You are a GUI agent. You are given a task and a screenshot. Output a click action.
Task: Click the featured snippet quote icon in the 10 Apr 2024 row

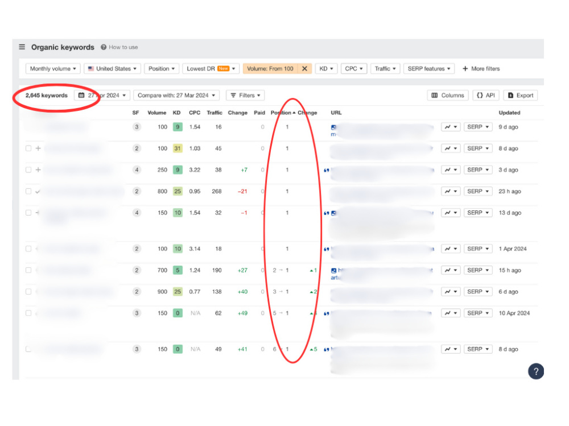coord(326,313)
